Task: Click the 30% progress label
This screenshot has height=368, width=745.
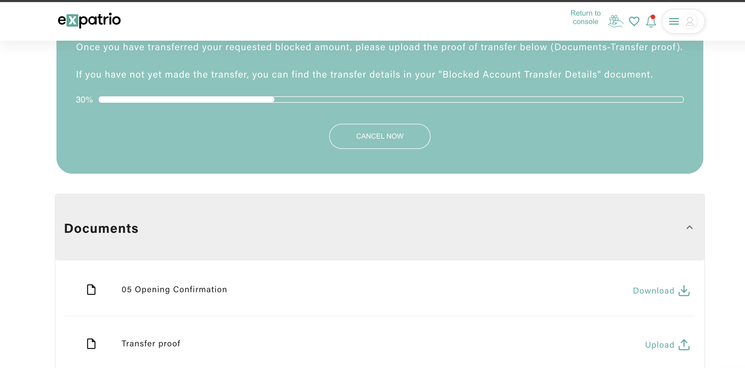Action: pyautogui.click(x=84, y=100)
